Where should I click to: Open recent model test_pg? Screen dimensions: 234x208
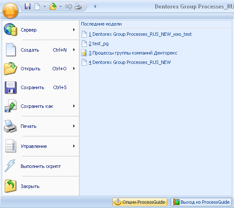click(x=98, y=44)
